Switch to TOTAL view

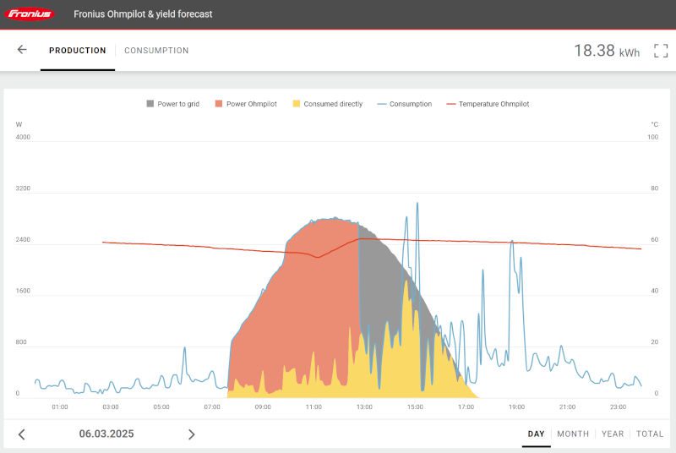click(x=650, y=434)
